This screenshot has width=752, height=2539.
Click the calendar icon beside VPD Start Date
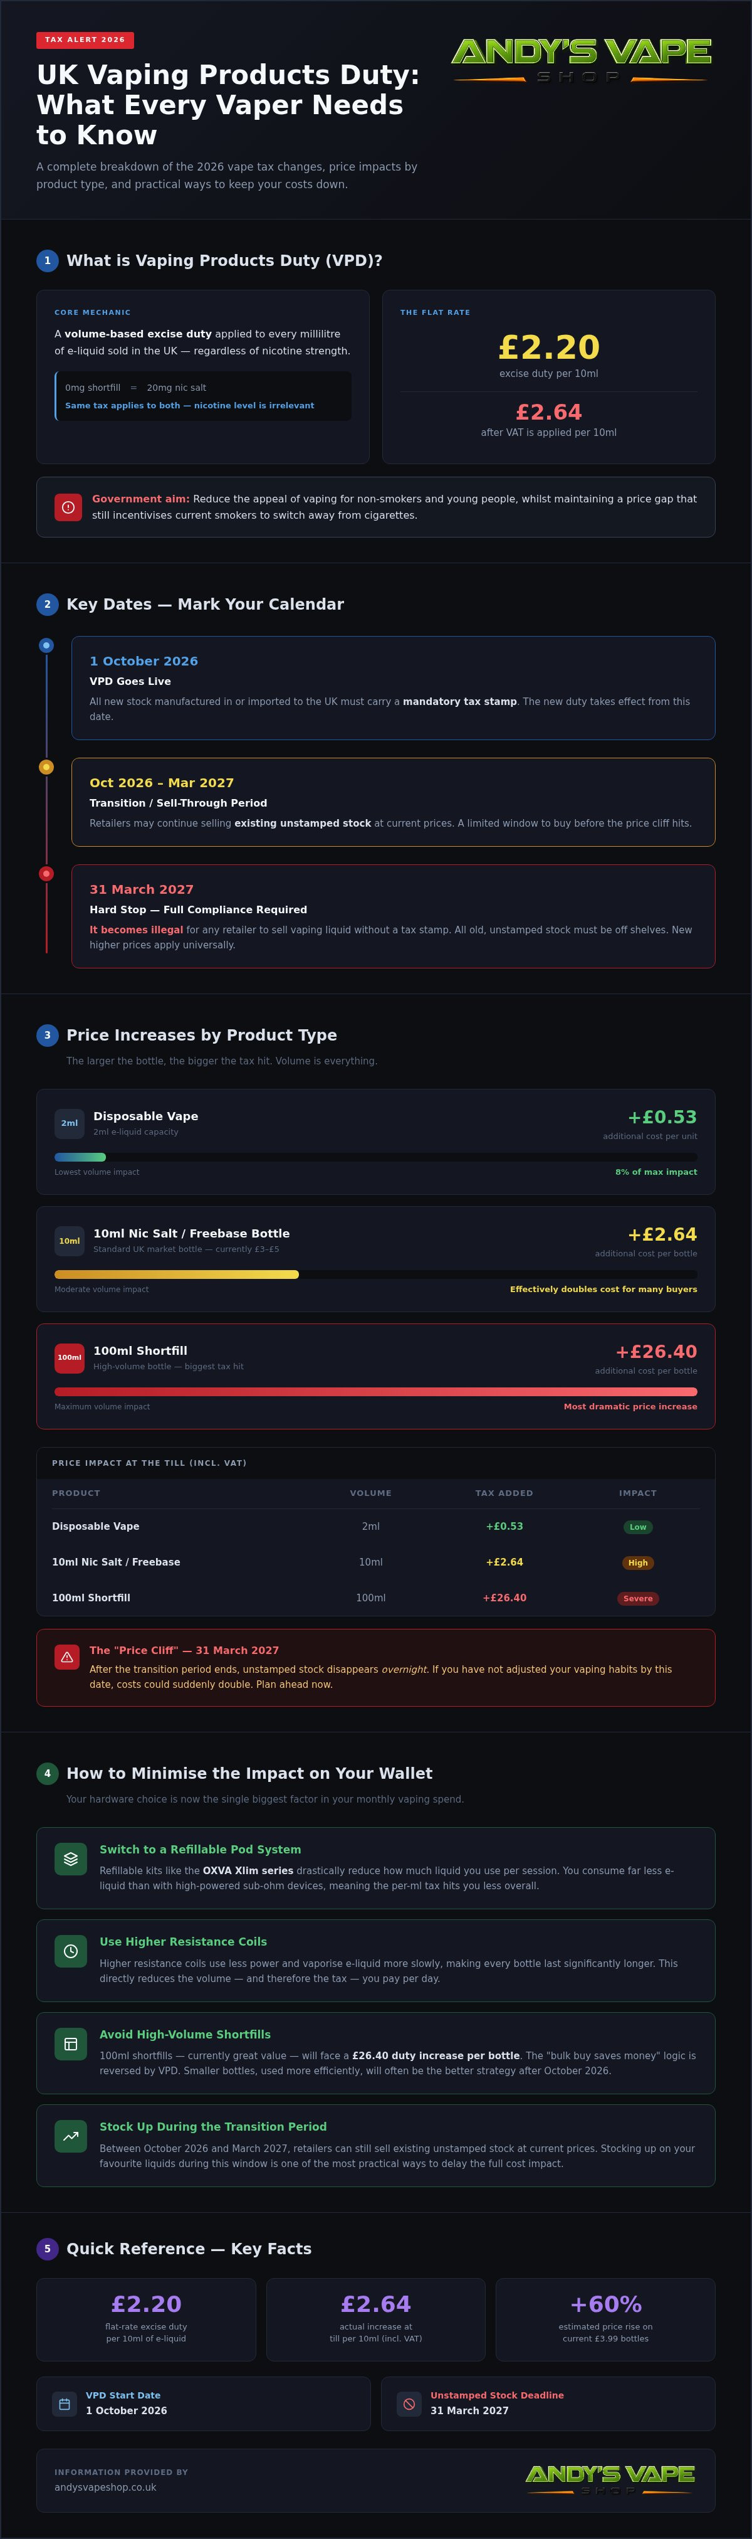[x=64, y=2404]
